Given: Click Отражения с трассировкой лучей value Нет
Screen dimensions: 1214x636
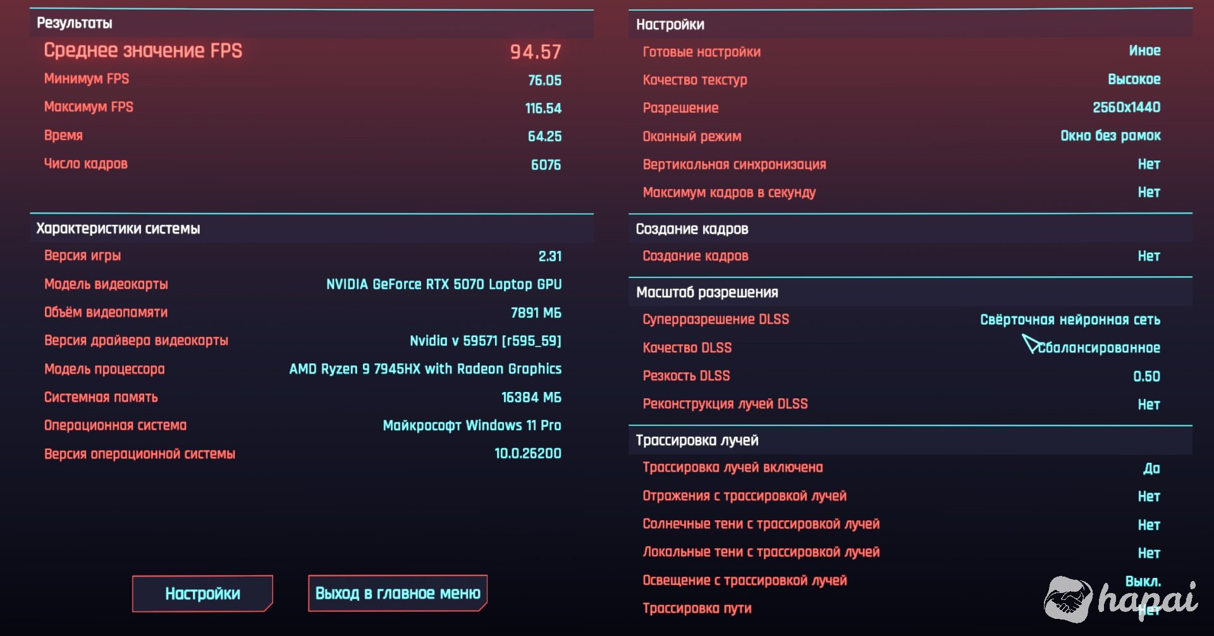Looking at the screenshot, I should (1149, 496).
